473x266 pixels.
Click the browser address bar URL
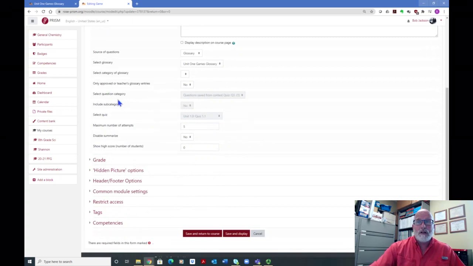[116, 11]
